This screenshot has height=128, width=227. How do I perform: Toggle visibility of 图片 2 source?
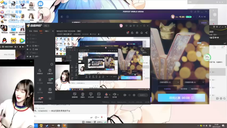click(x=28, y=42)
